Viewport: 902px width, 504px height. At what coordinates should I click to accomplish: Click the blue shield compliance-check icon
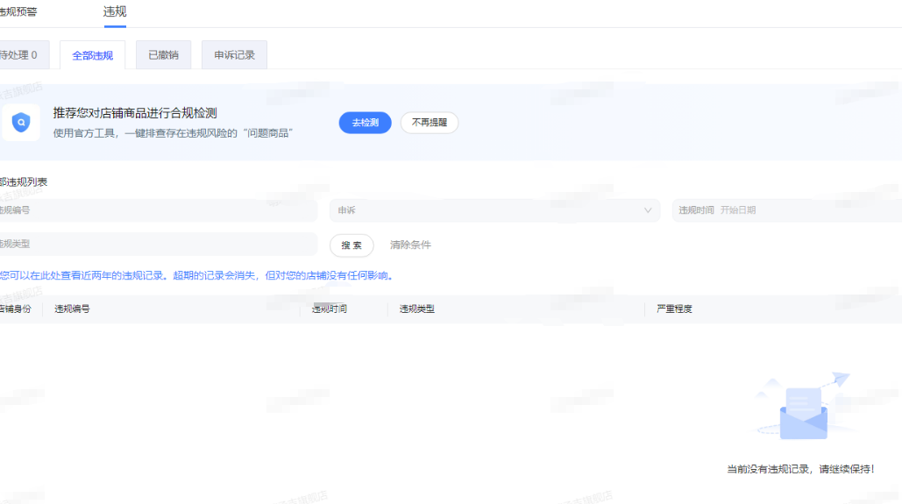[20, 123]
